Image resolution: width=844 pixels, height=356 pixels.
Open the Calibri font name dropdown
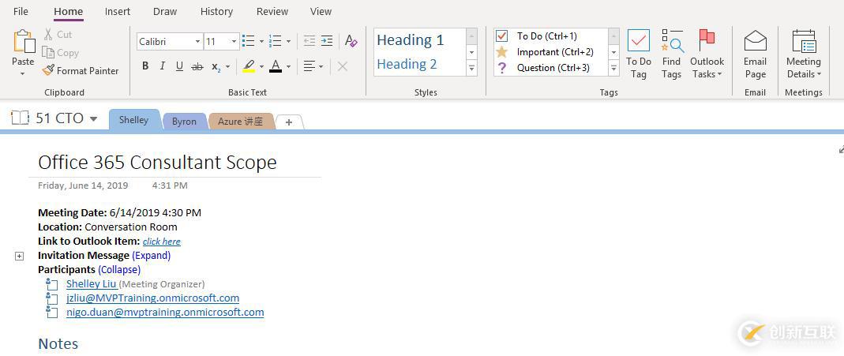[x=197, y=41]
